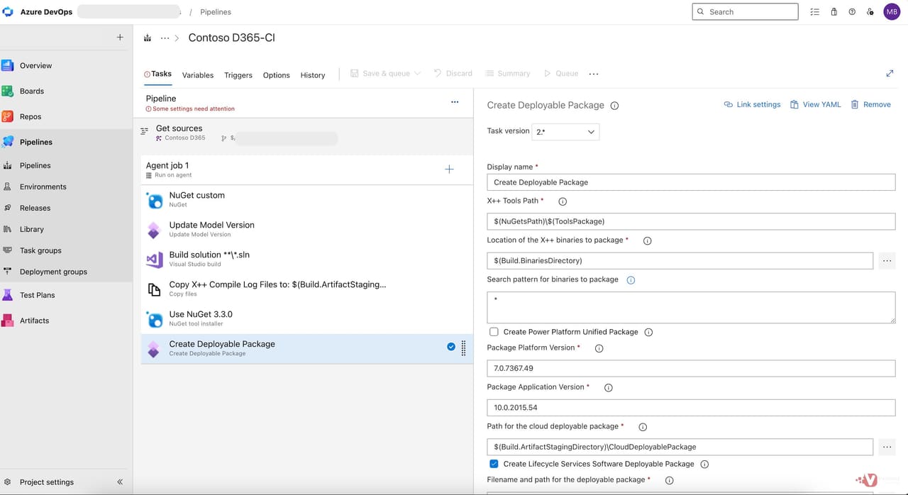The image size is (908, 495).
Task: Click the drag handle on Create Deployable Package
Action: pos(464,348)
